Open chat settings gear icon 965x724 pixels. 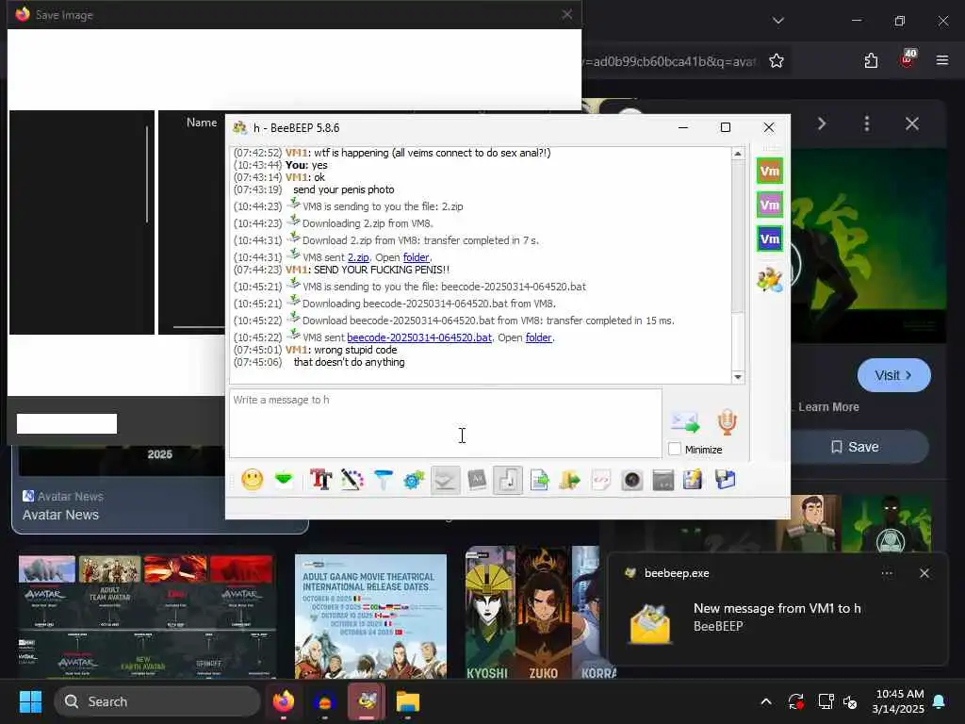415,480
